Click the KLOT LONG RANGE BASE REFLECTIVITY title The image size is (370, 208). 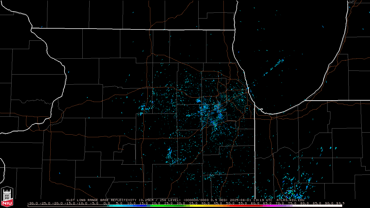(x=101, y=200)
